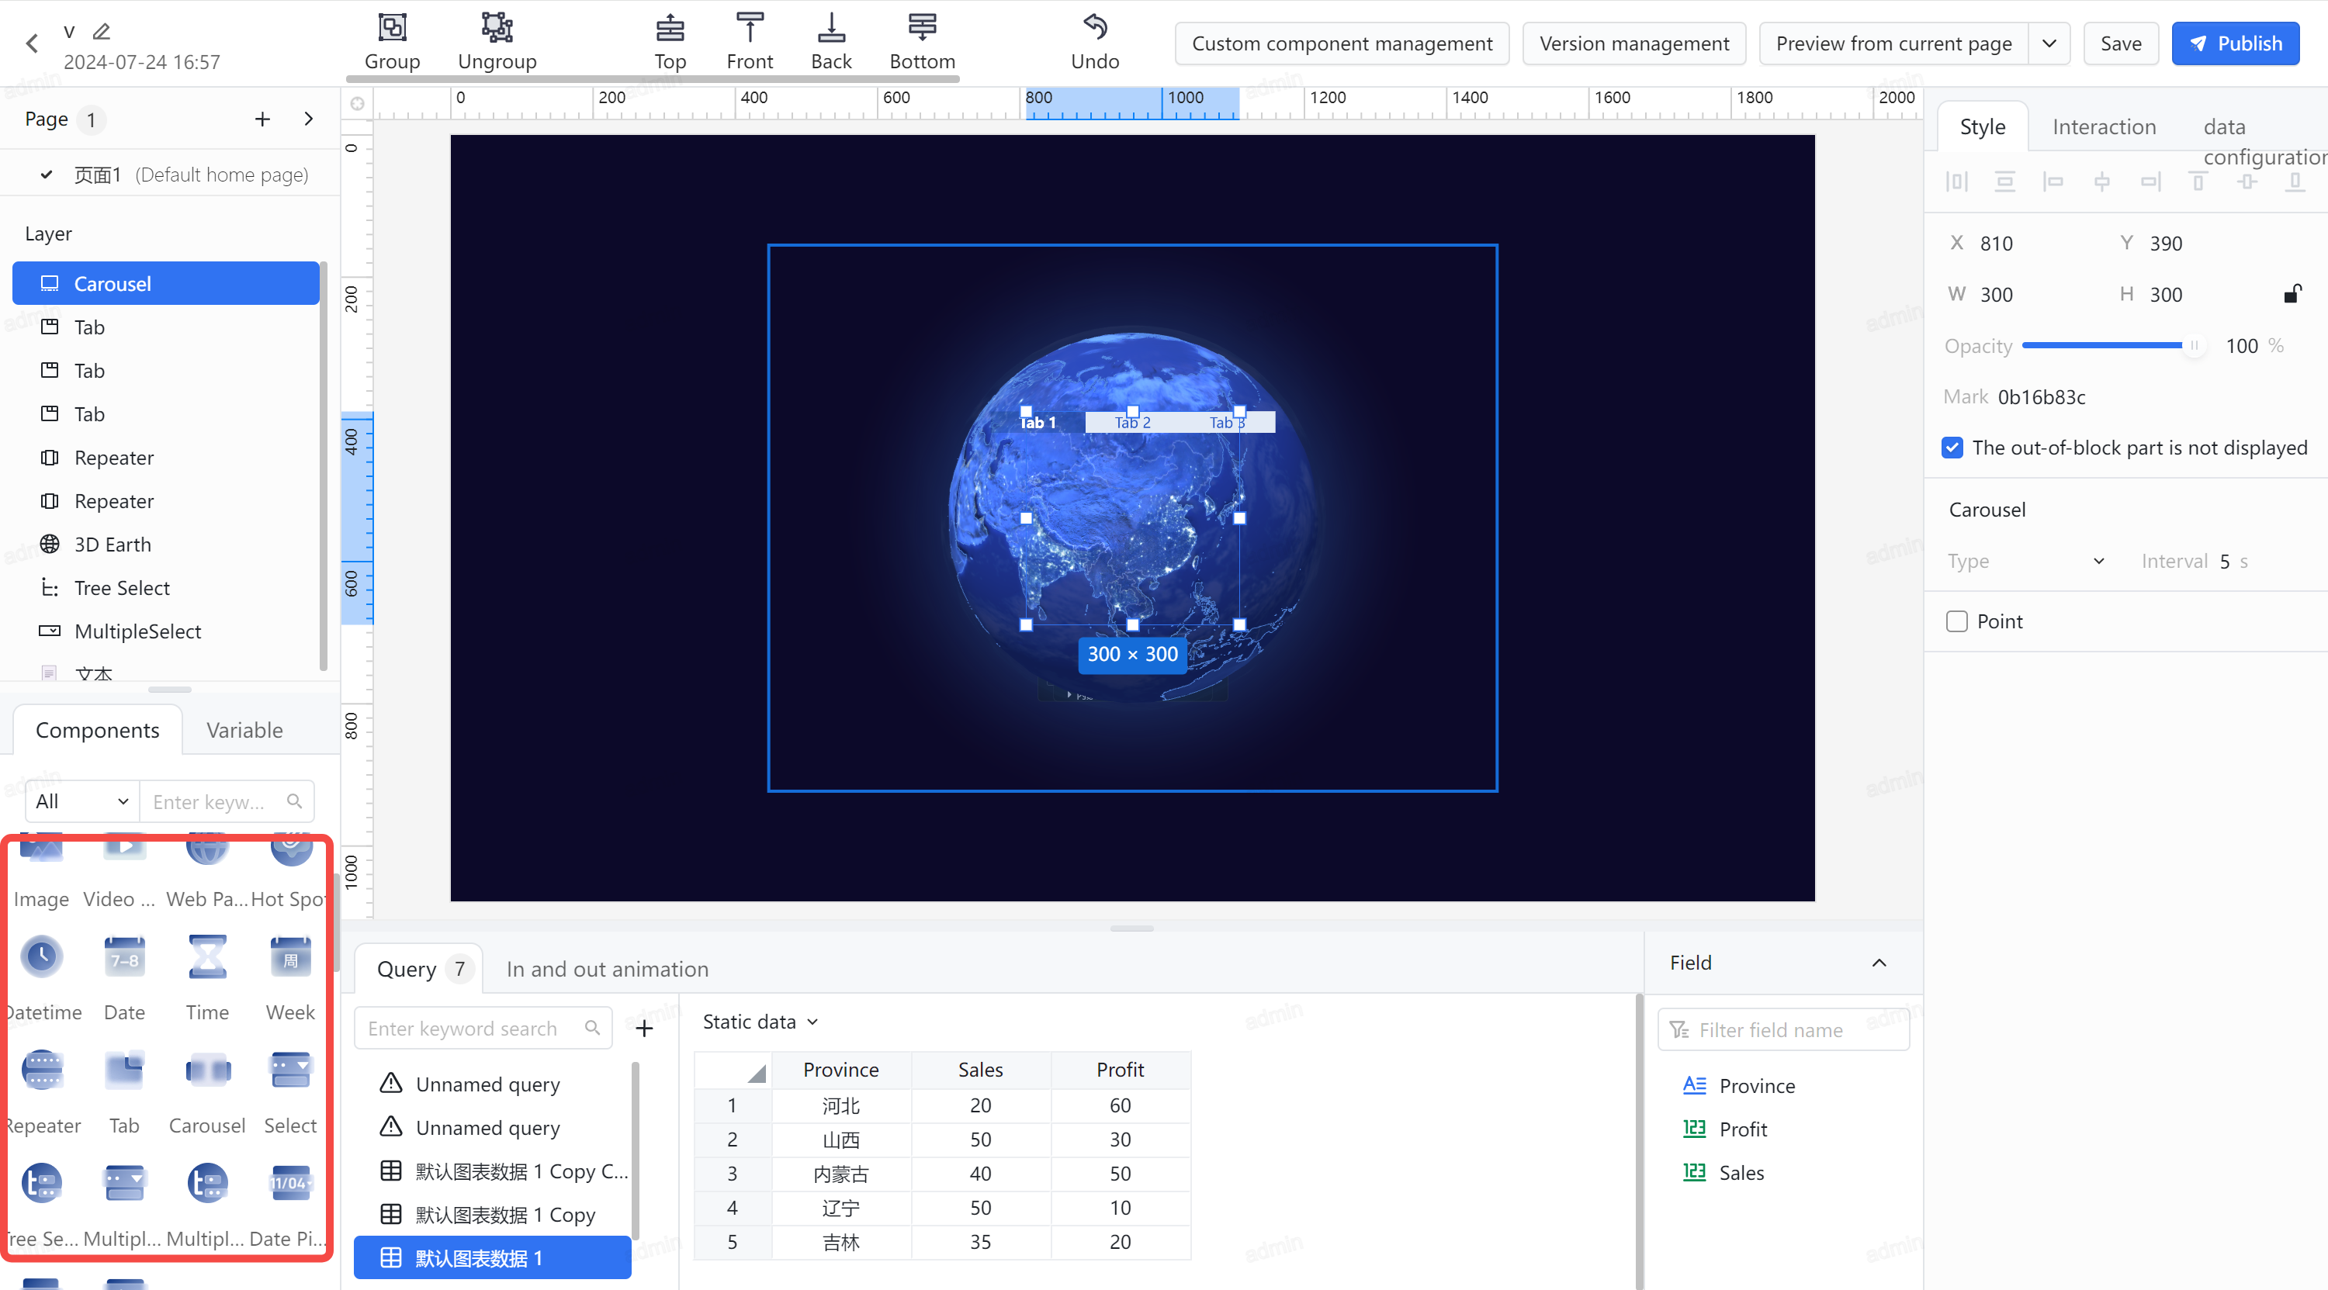The image size is (2328, 1290).
Task: Add Week component from library
Action: (290, 979)
